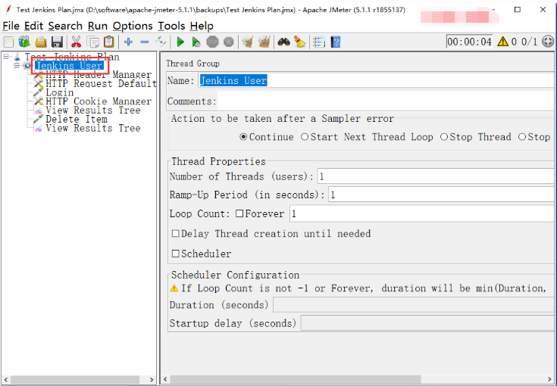Screen dimensions: 557x386
Task: Maximize the JMeter window
Action: click(518, 10)
